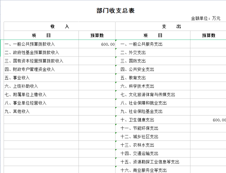Select the 支出 section header cell
226x173 pixels.
coord(171,26)
